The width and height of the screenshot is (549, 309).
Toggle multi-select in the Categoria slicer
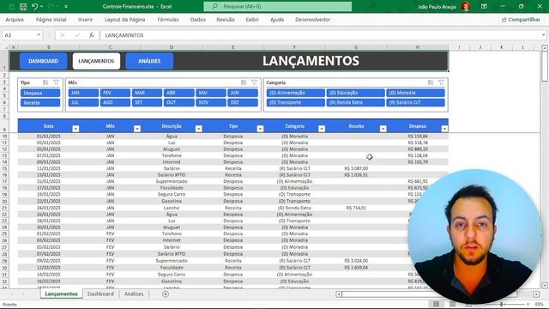431,82
